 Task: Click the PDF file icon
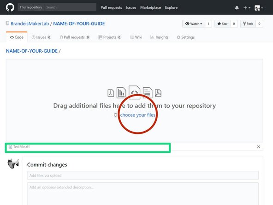coord(158,93)
